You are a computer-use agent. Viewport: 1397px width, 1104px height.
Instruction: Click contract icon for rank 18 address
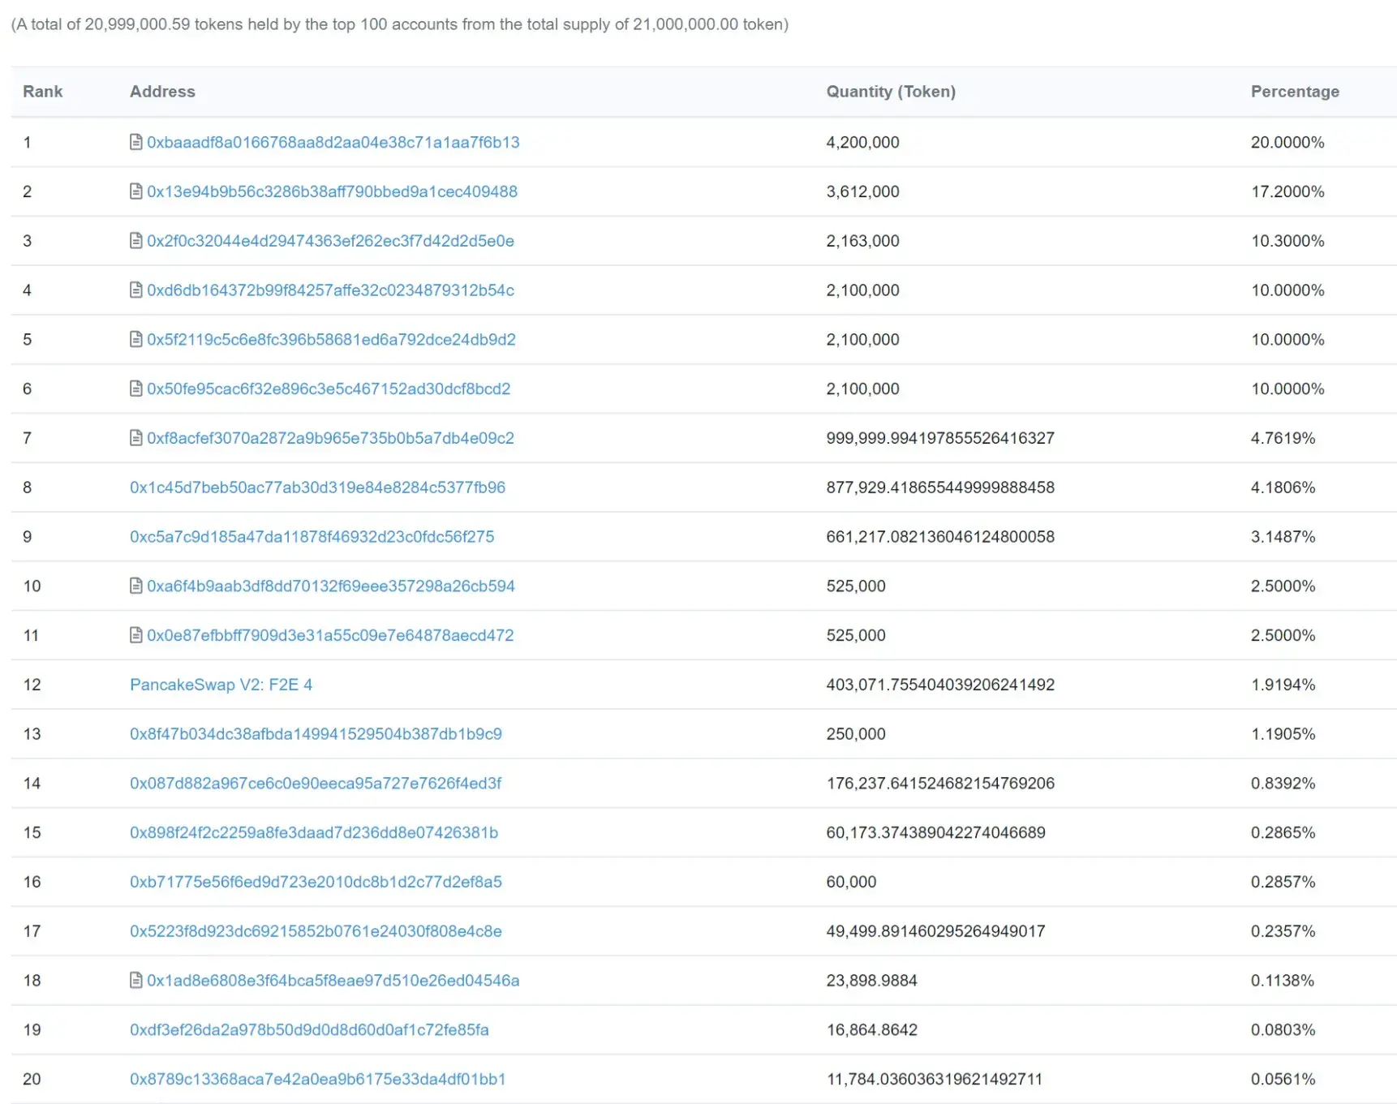pos(136,981)
